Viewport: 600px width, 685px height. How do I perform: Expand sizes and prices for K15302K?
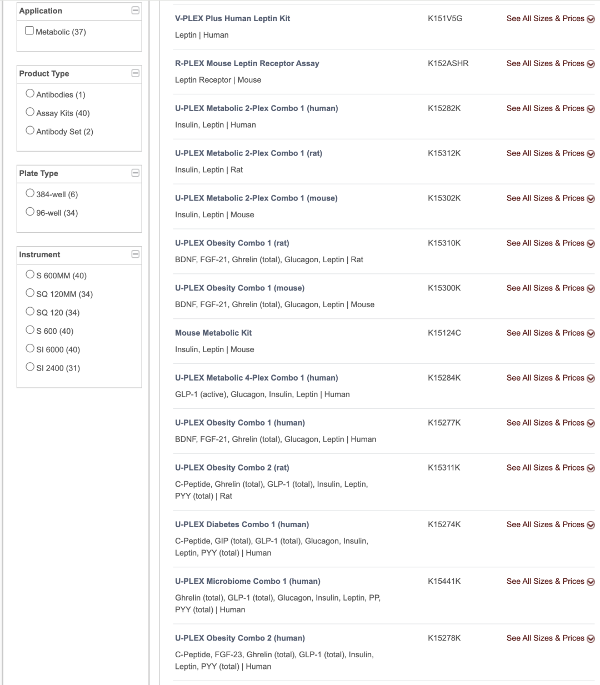coord(551,198)
